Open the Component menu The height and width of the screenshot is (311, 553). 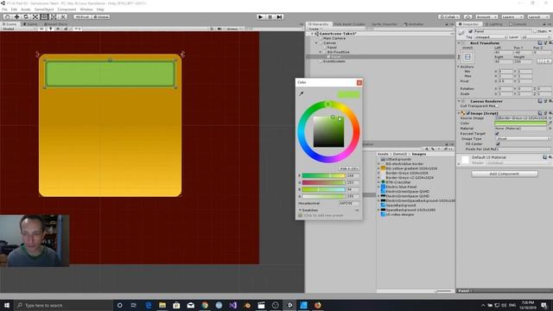click(x=67, y=10)
